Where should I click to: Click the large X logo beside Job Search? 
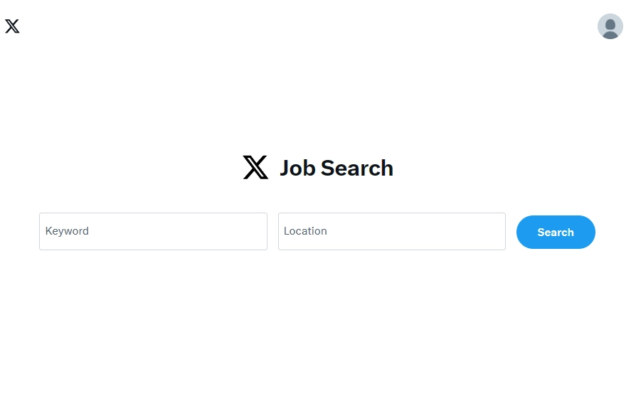coord(255,167)
